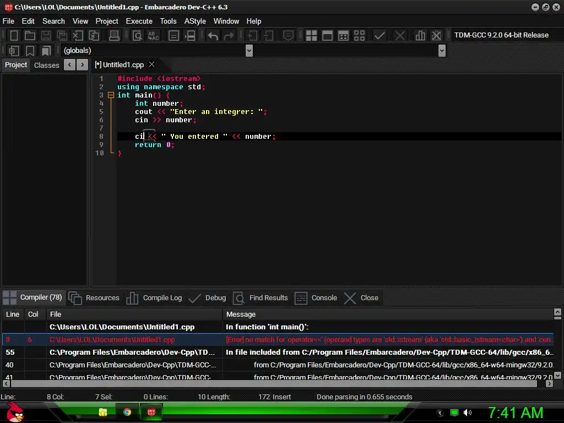Open the Tools menu
This screenshot has width=564, height=423.
169,21
